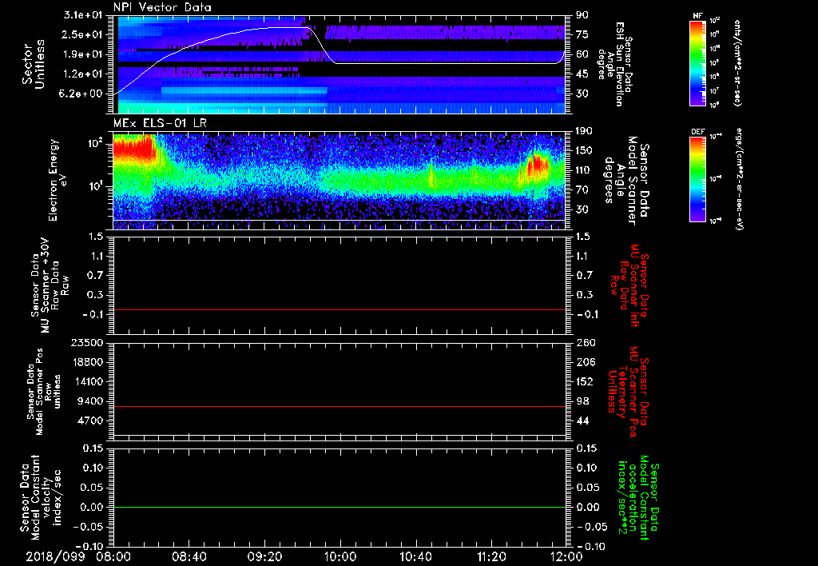Select the '10:40' time axis label

pos(415,556)
